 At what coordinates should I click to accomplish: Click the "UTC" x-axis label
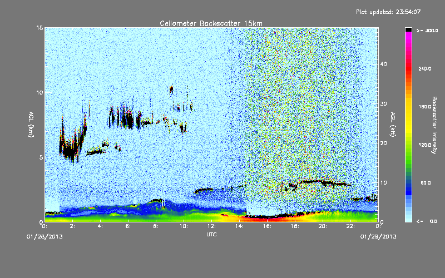(211, 234)
